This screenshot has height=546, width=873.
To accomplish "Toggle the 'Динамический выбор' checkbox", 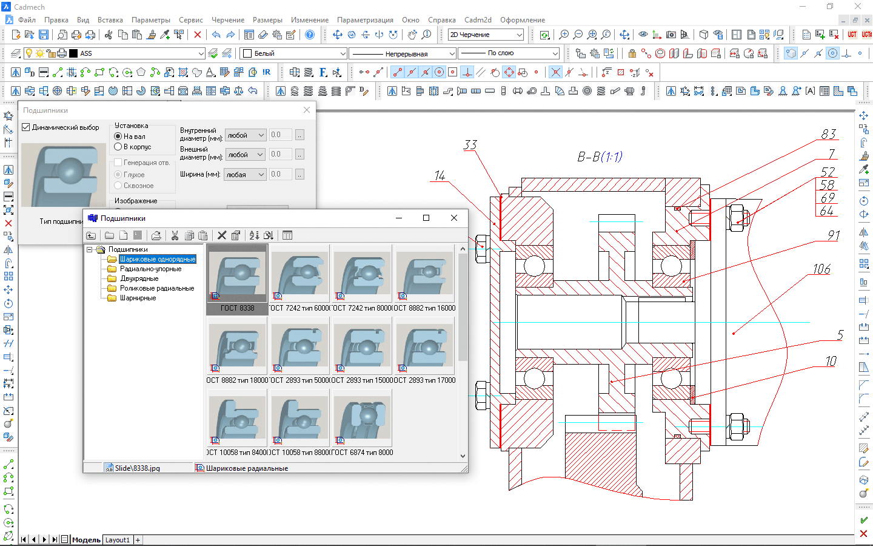I will tap(26, 127).
